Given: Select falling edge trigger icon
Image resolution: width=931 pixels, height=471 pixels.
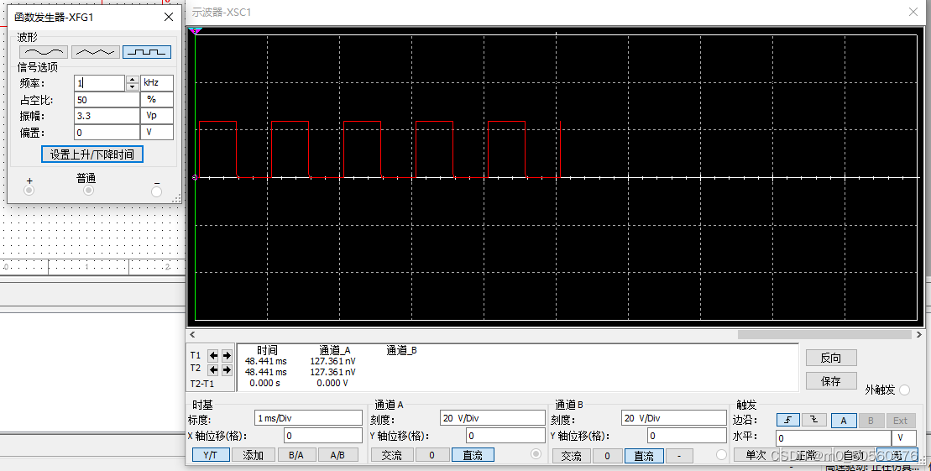Looking at the screenshot, I should tap(814, 420).
